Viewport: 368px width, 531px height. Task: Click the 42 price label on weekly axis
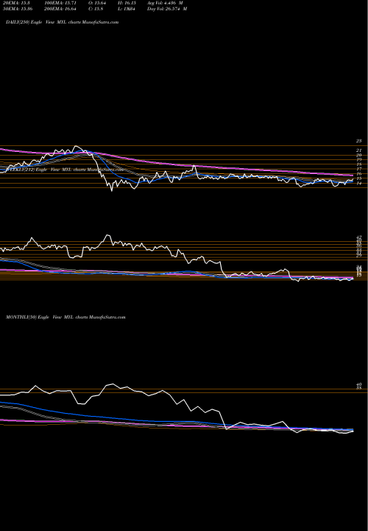pos(359,237)
